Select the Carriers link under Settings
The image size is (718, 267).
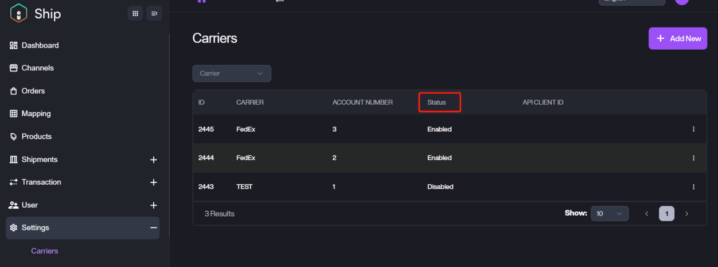(45, 251)
